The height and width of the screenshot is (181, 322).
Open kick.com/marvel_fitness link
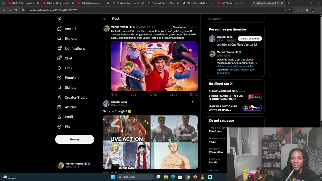pos(231,66)
